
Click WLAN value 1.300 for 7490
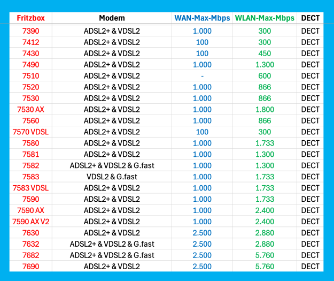[265, 65]
